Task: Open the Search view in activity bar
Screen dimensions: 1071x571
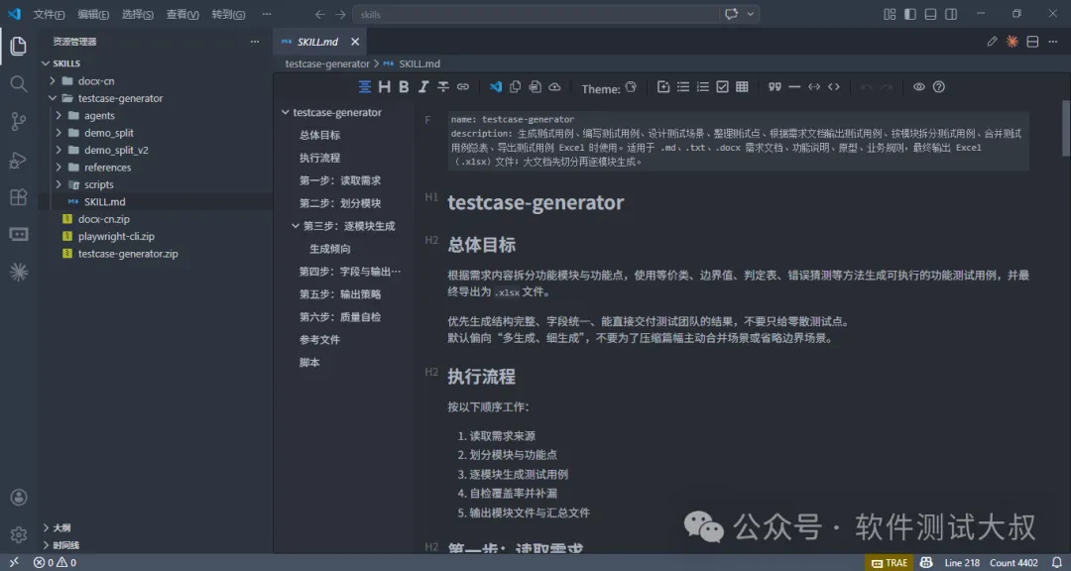Action: pyautogui.click(x=19, y=84)
